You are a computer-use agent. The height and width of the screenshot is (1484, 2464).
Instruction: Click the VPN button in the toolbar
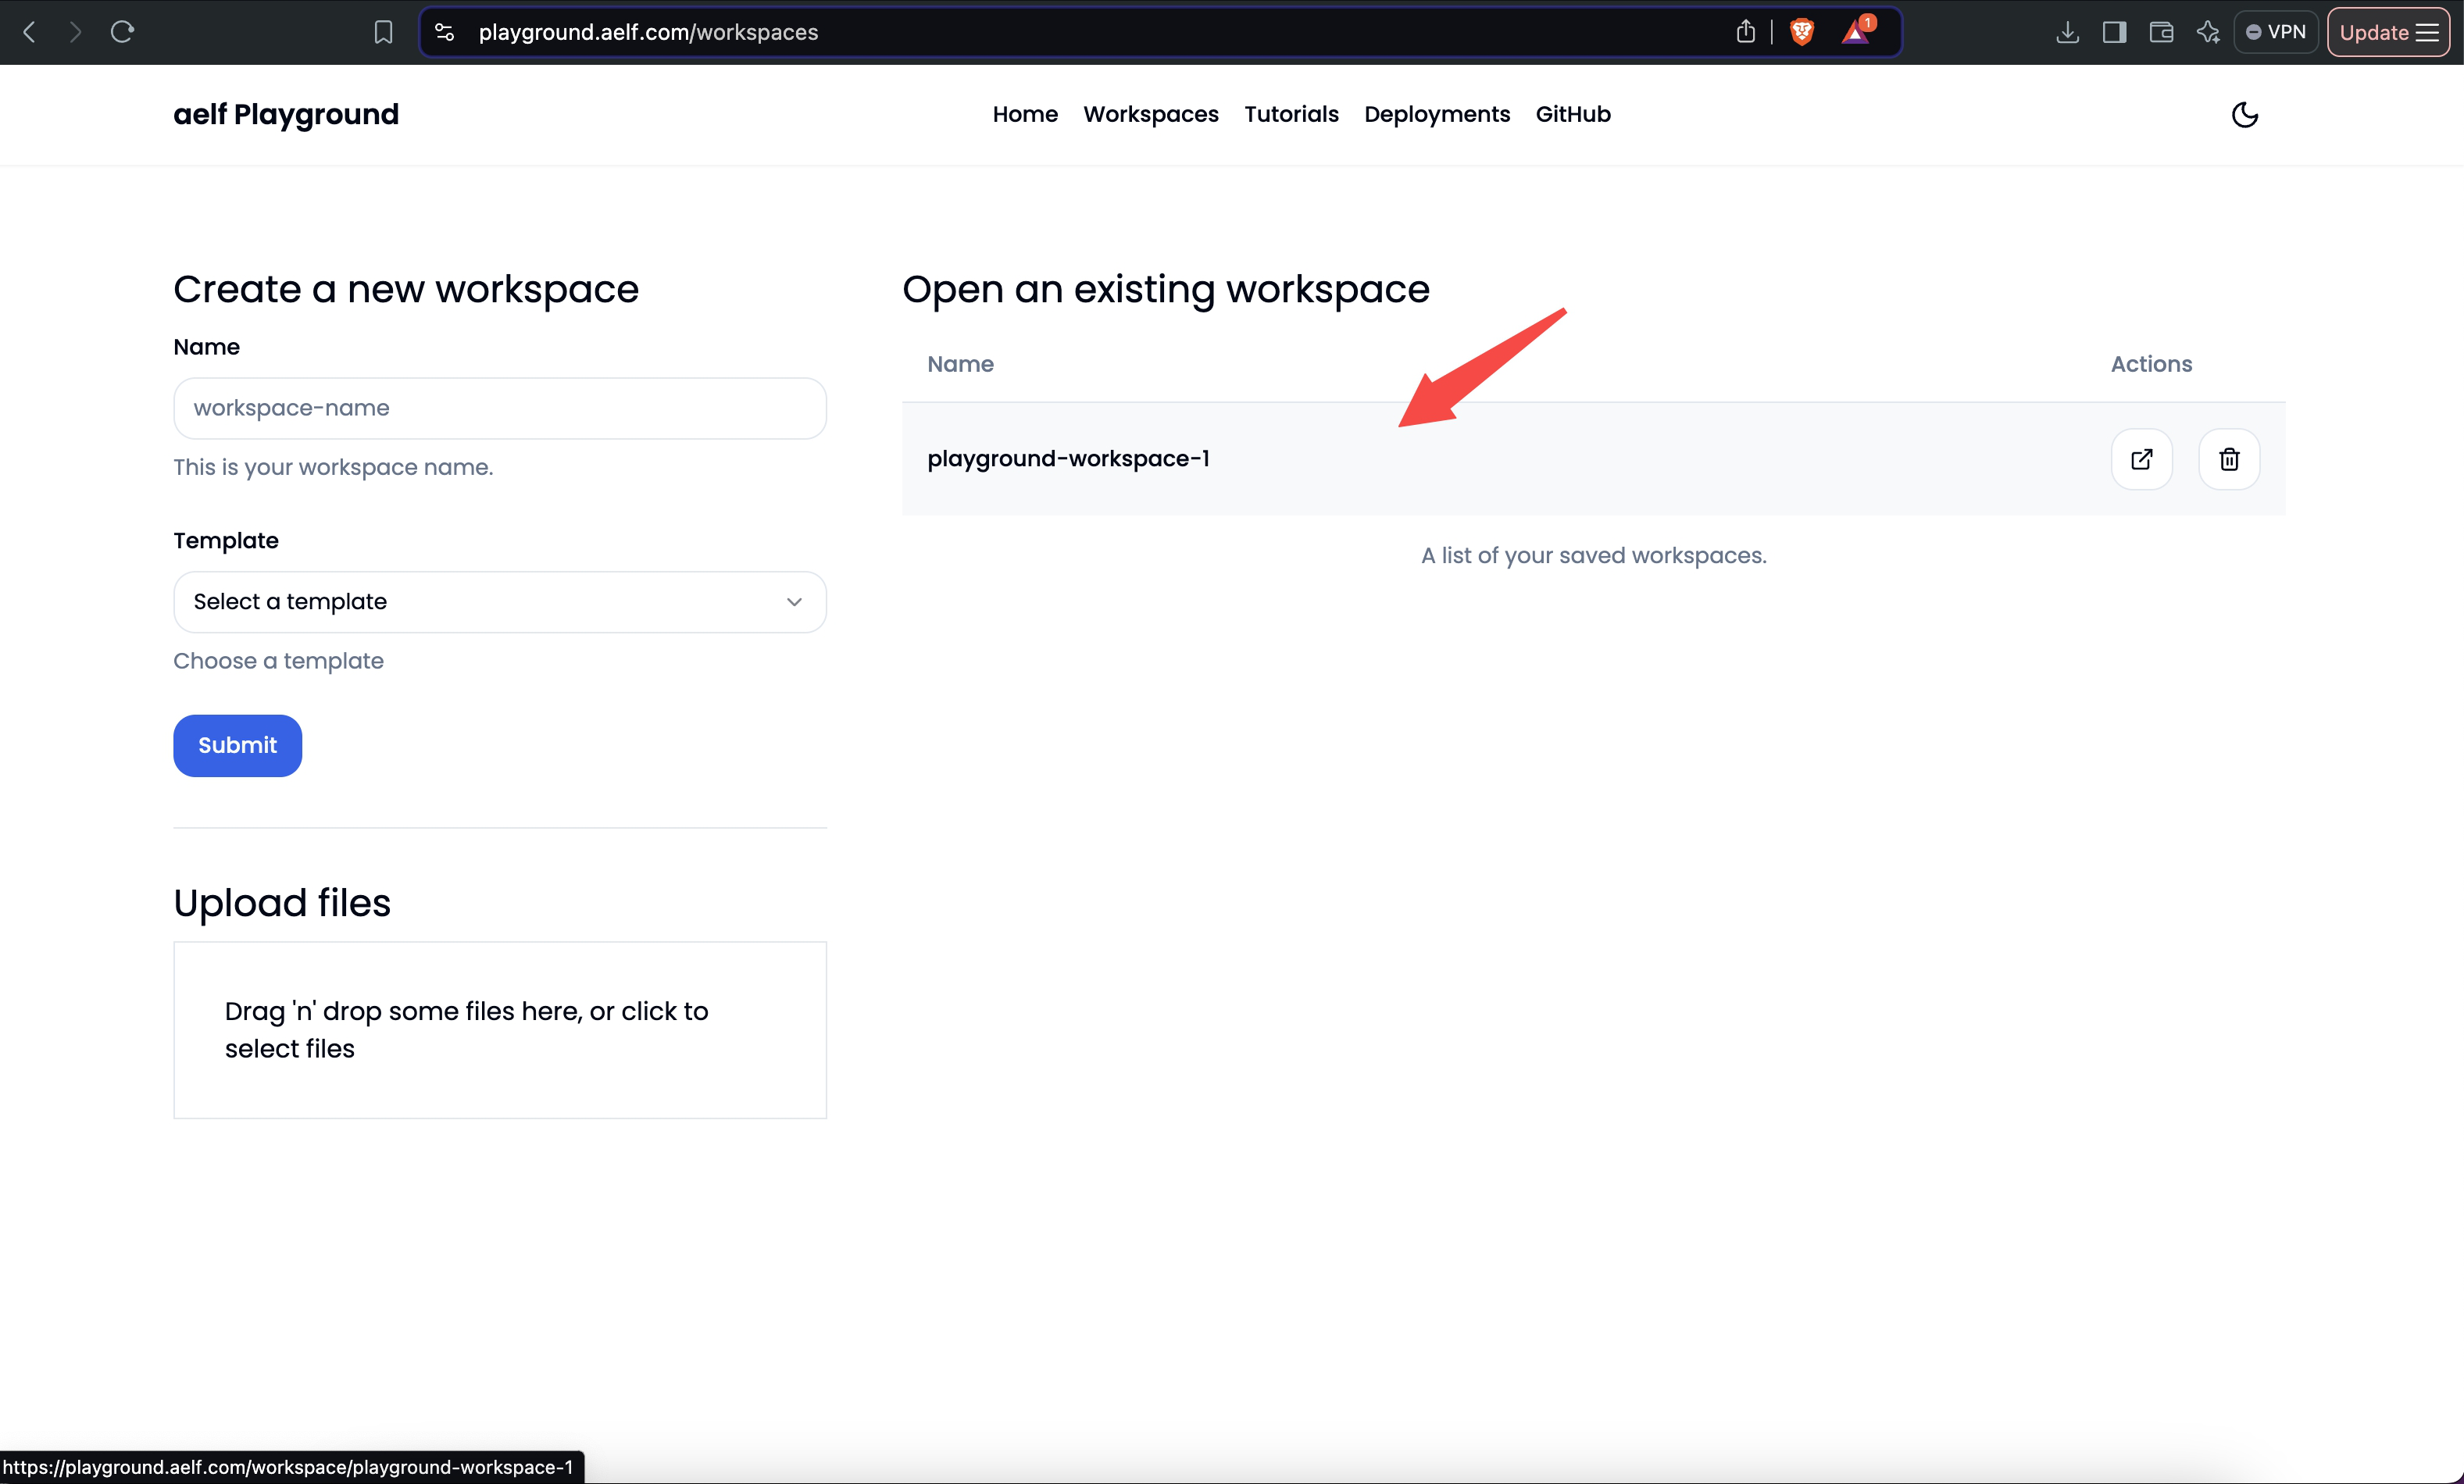pos(2276,32)
